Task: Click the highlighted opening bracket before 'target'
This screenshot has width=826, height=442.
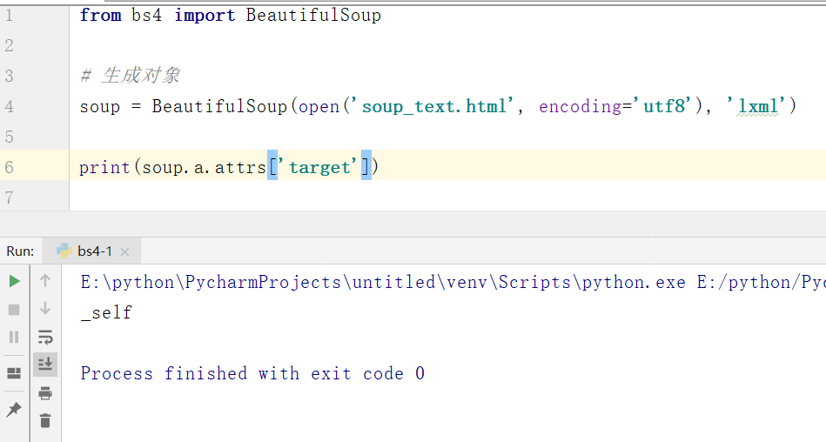Action: tap(272, 165)
